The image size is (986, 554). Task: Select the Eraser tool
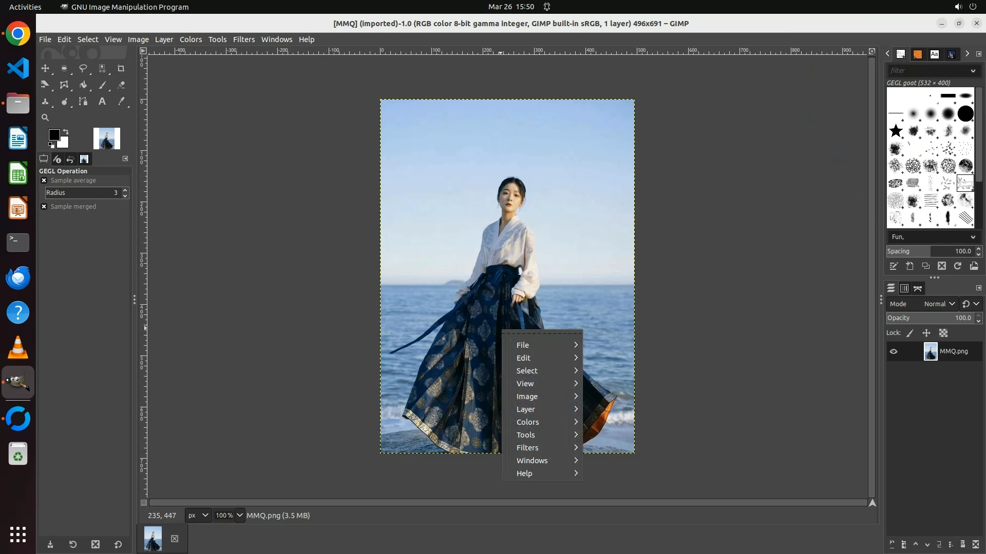click(121, 85)
